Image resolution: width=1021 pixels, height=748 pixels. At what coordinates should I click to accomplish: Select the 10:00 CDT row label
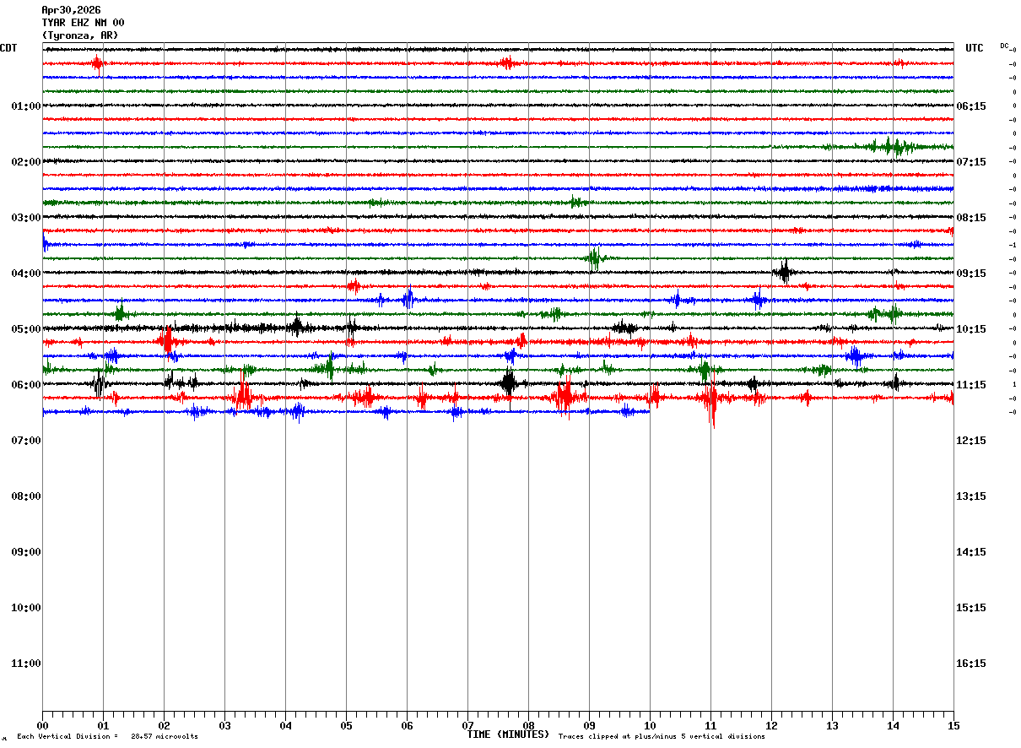click(26, 608)
